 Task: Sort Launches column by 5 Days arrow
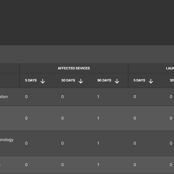(151, 81)
